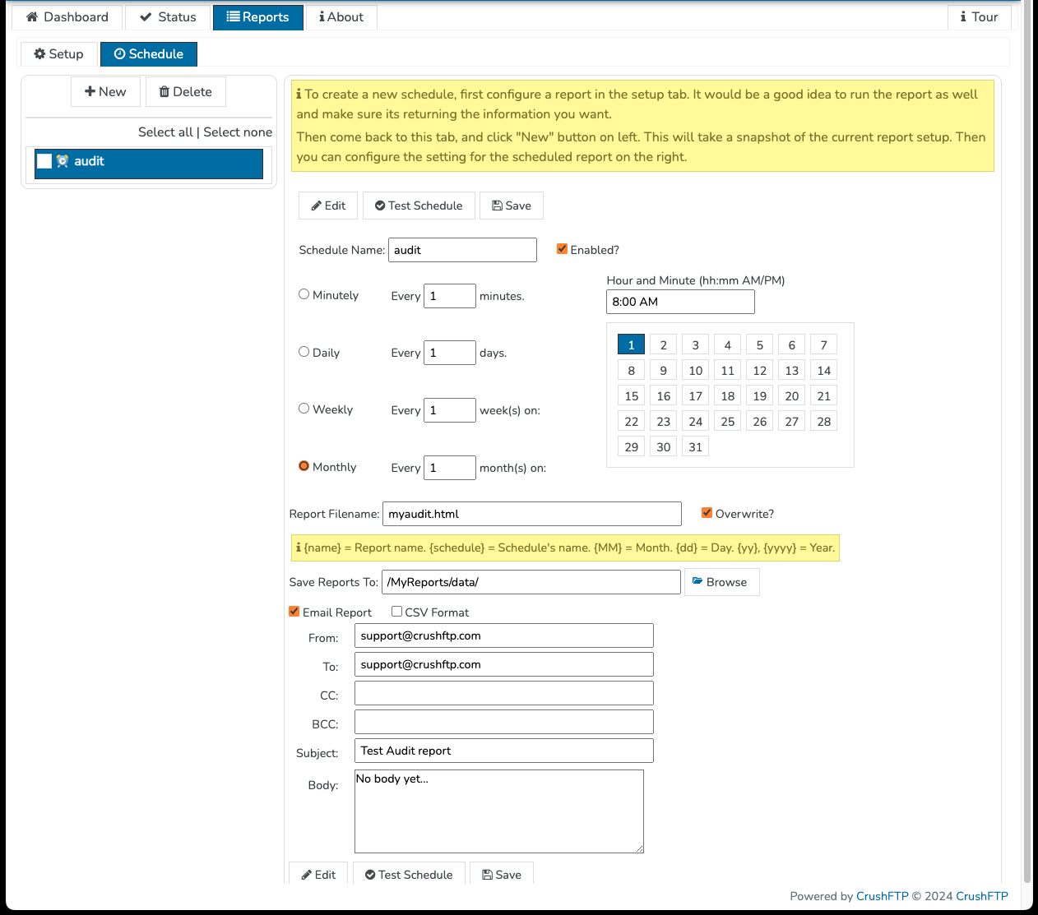Browse for a report folder
Image resolution: width=1038 pixels, height=915 pixels.
click(x=721, y=582)
